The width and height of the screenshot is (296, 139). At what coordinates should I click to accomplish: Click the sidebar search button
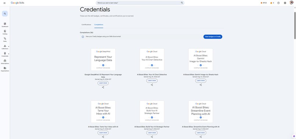coord(5,14)
